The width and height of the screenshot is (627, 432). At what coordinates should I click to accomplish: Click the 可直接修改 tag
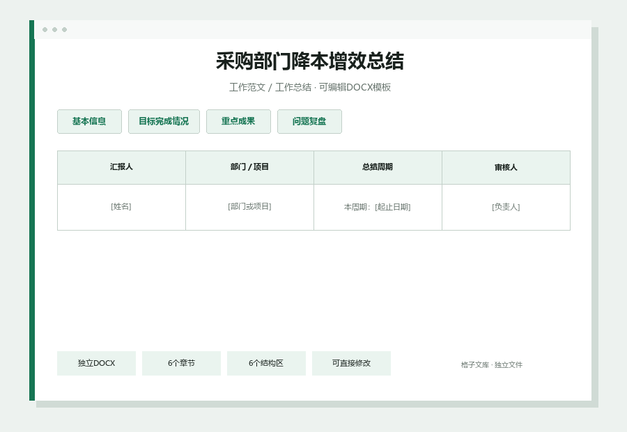(x=351, y=363)
